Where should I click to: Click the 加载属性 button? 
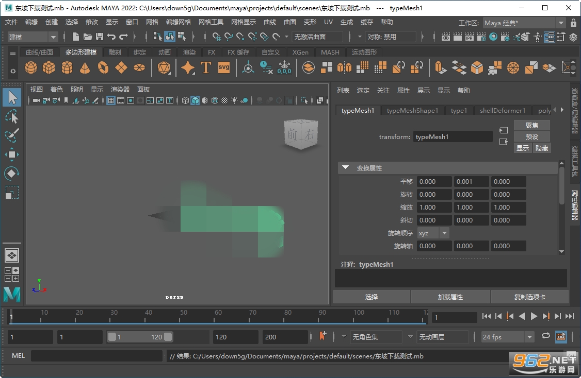tap(450, 297)
